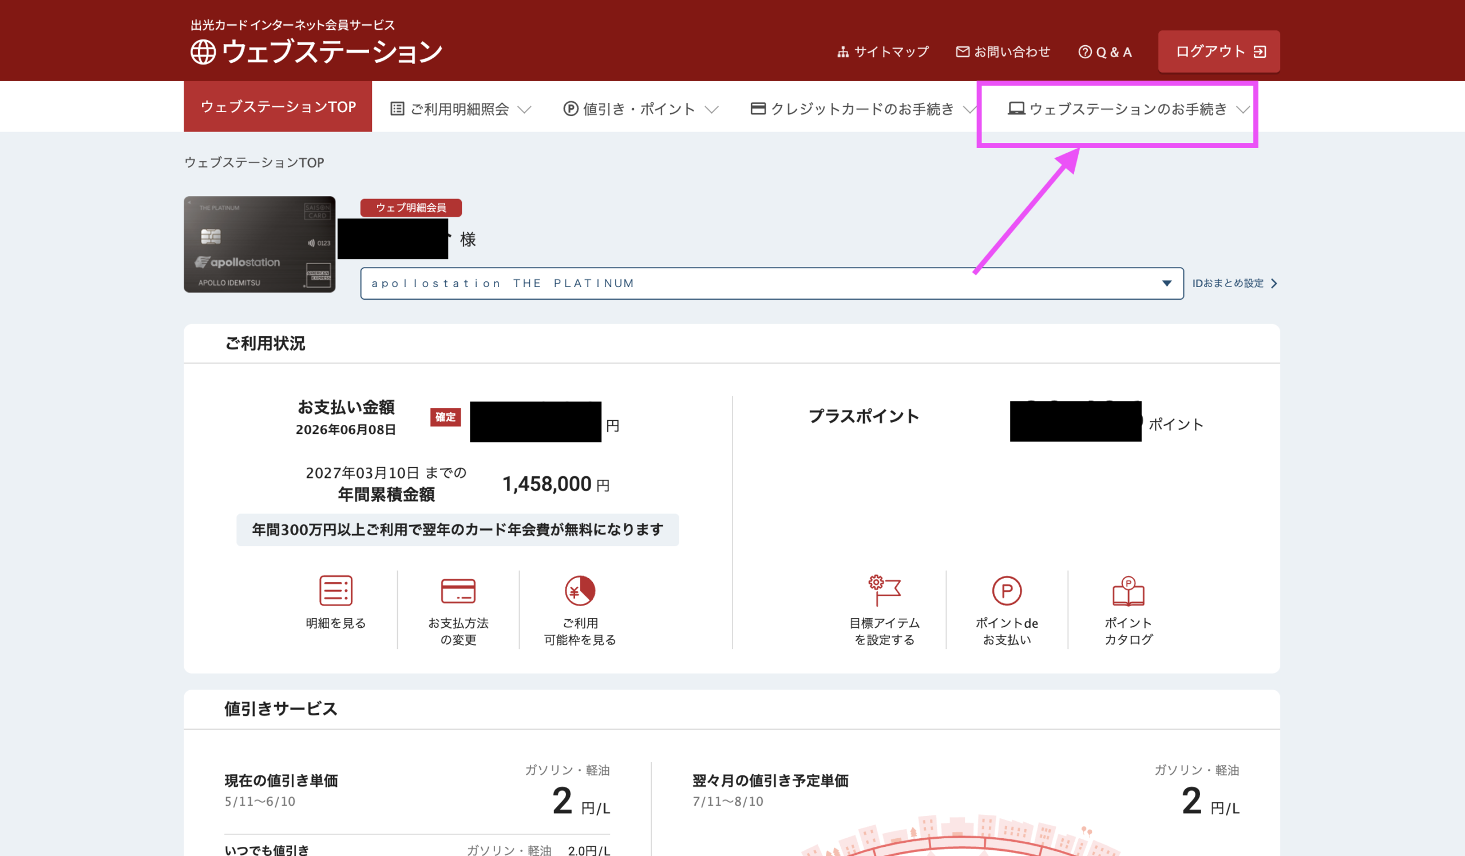Click the 現在の値引き単価 label
1465x856 pixels.
[x=282, y=781]
